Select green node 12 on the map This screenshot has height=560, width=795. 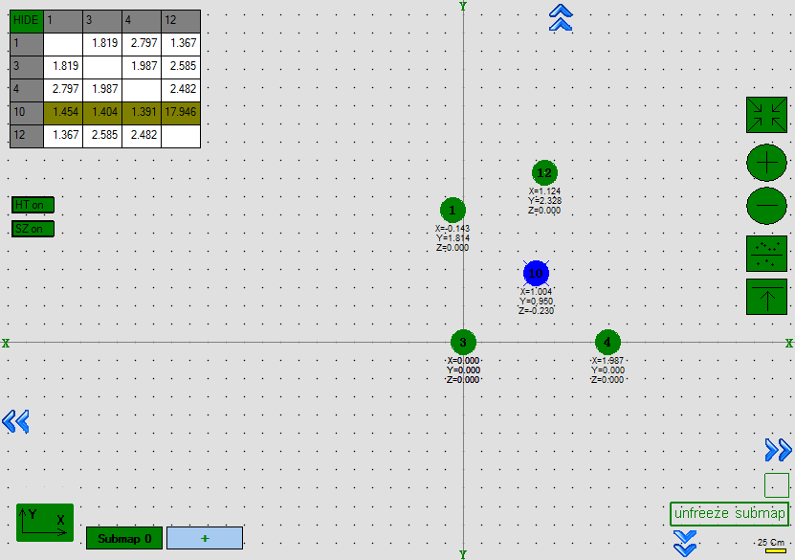click(544, 173)
